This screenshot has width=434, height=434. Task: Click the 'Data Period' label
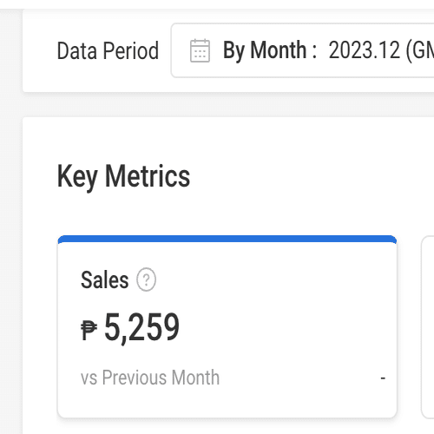pos(108,51)
